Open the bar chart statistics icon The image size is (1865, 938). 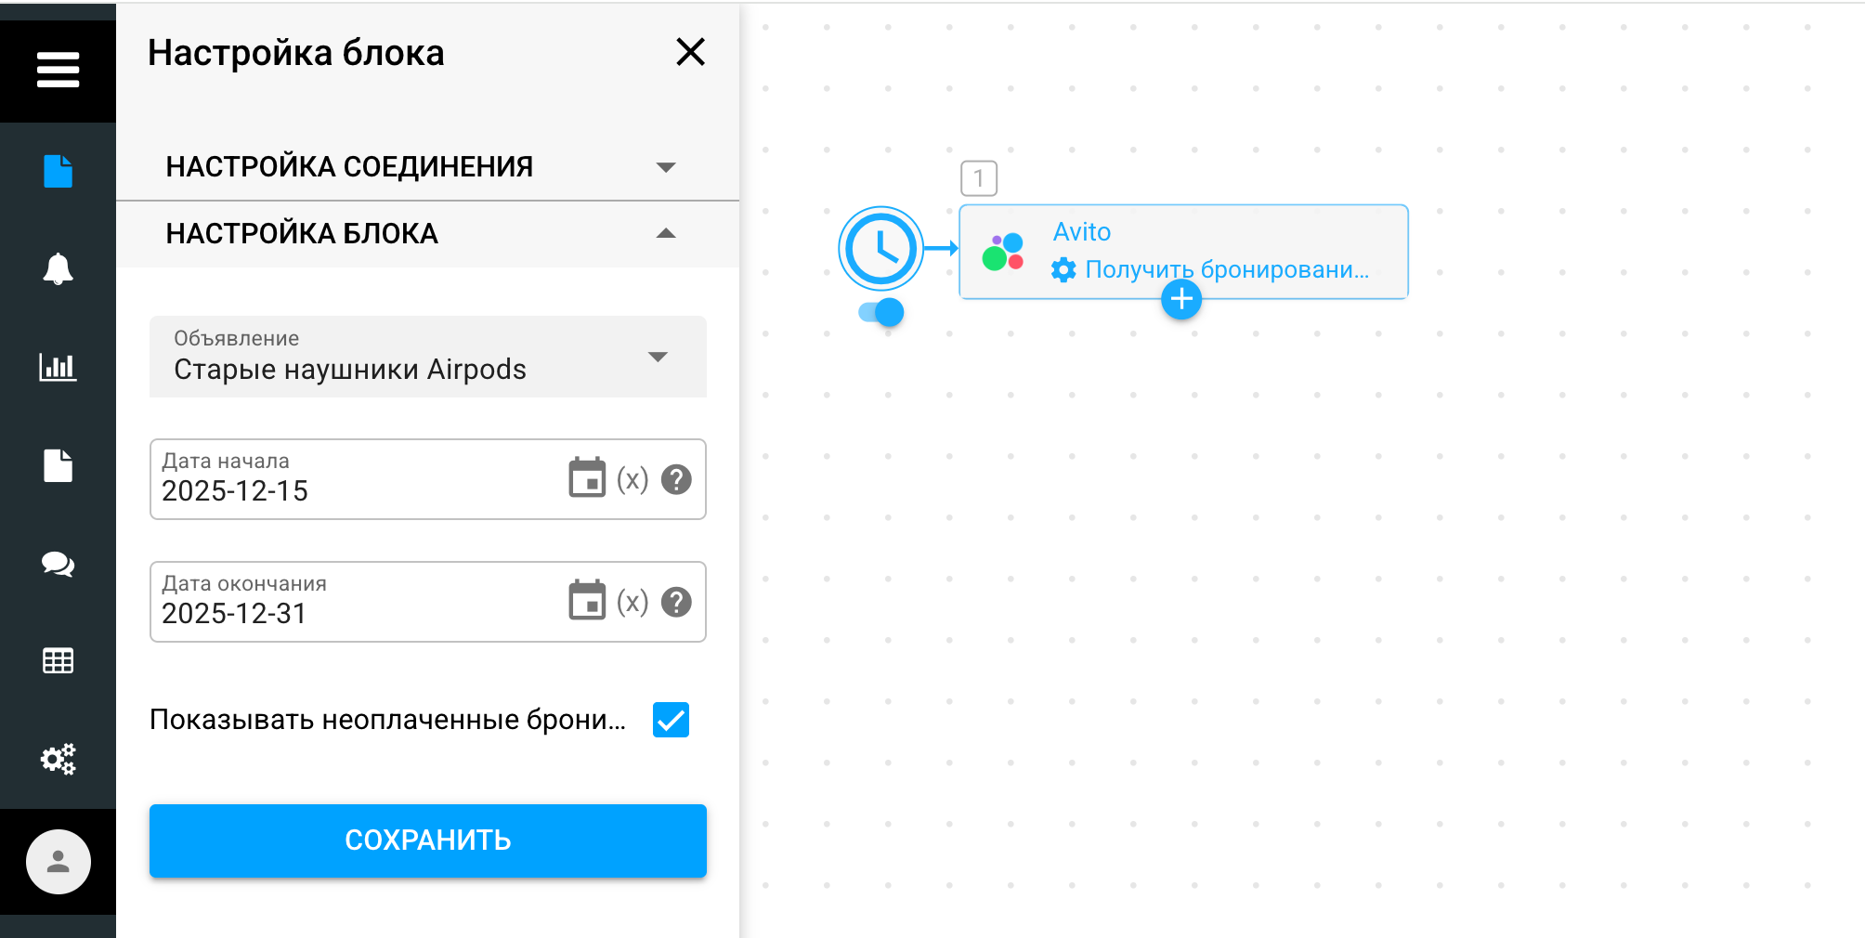(58, 367)
